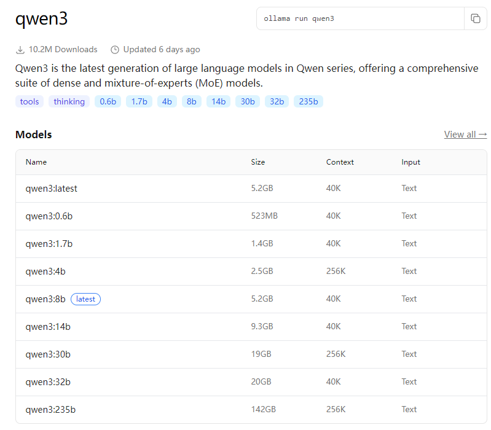Click the clock icon beside Updated
The width and height of the screenshot is (491, 430).
tap(115, 50)
